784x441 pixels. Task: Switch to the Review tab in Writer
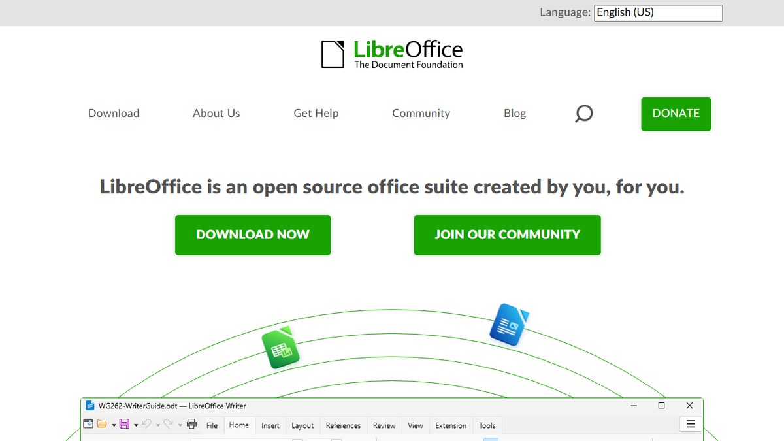click(384, 425)
